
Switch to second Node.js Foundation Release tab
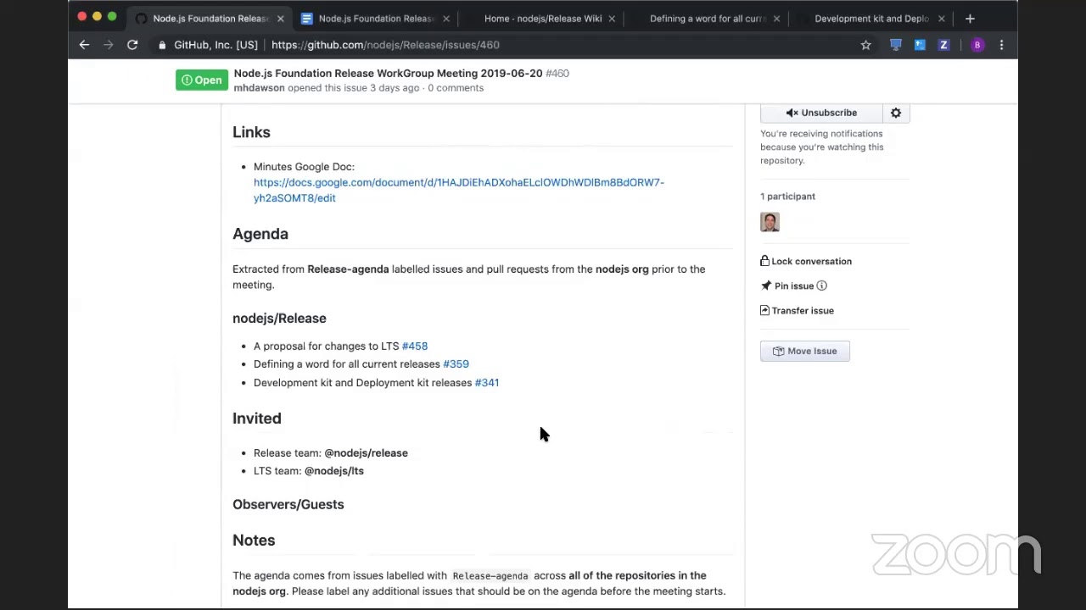[376, 18]
